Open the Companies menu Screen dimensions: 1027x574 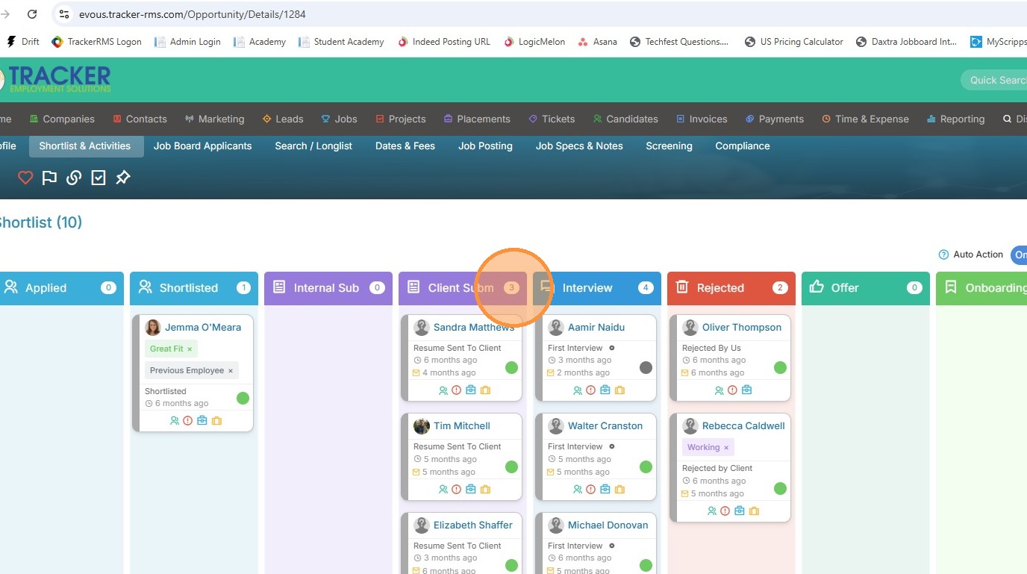coord(62,119)
